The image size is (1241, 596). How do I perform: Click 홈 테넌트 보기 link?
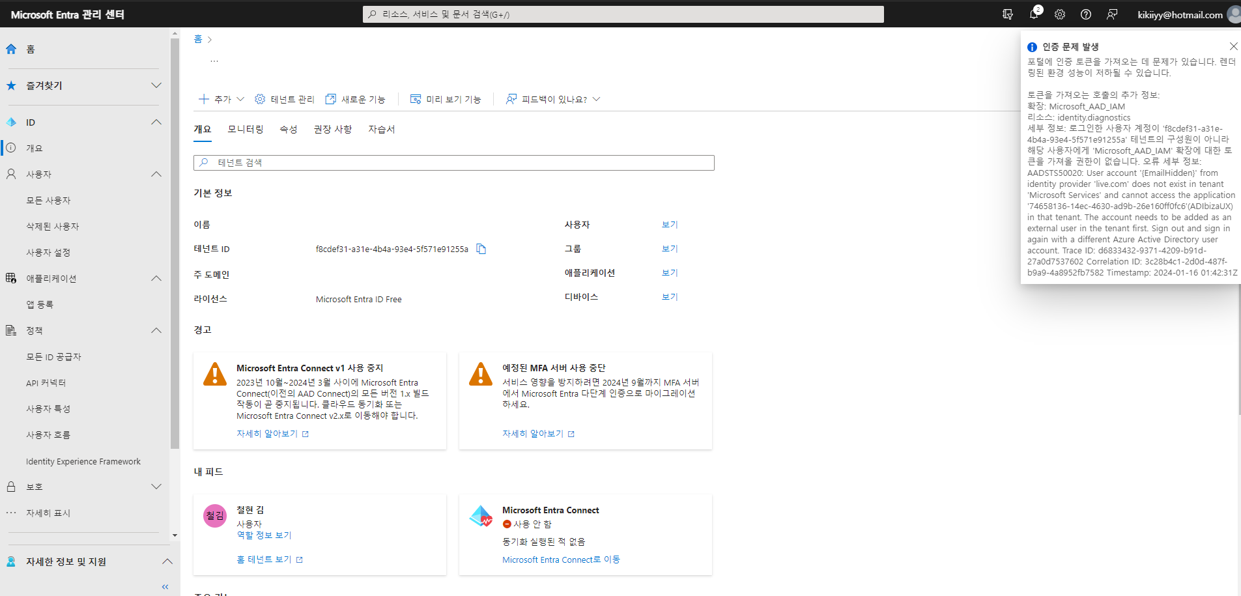270,560
